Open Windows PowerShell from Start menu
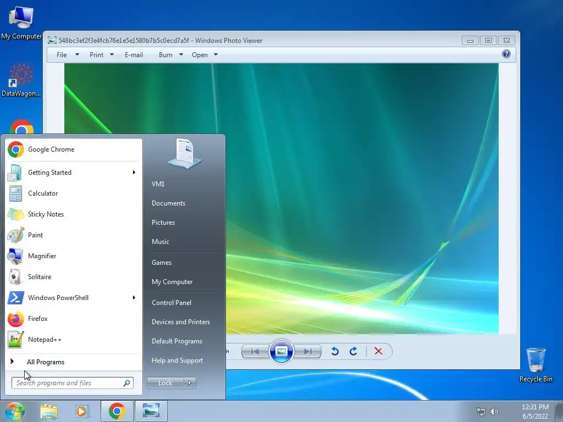563x422 pixels. [73, 297]
